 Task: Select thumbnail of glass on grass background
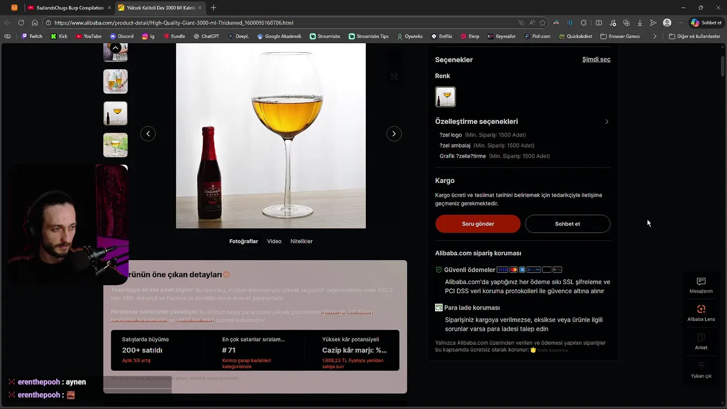tap(115, 145)
